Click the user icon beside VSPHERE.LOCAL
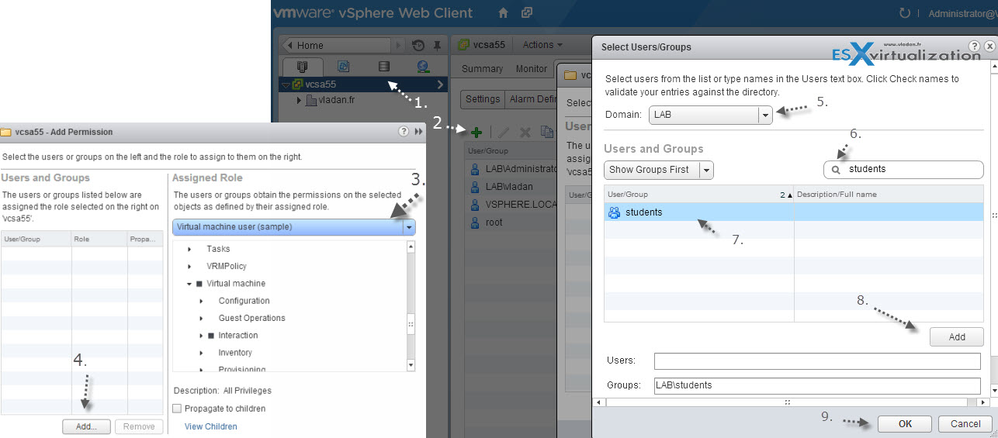This screenshot has height=438, width=998. coord(476,205)
